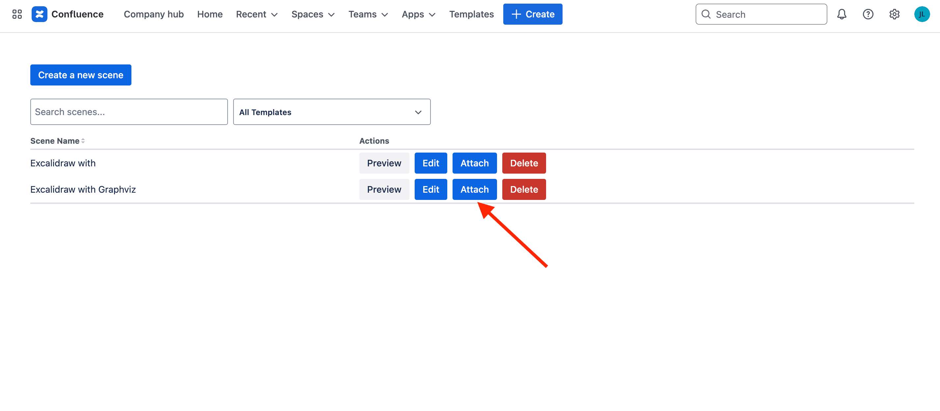
Task: Attach the Excalidraw with scene
Action: pos(474,163)
